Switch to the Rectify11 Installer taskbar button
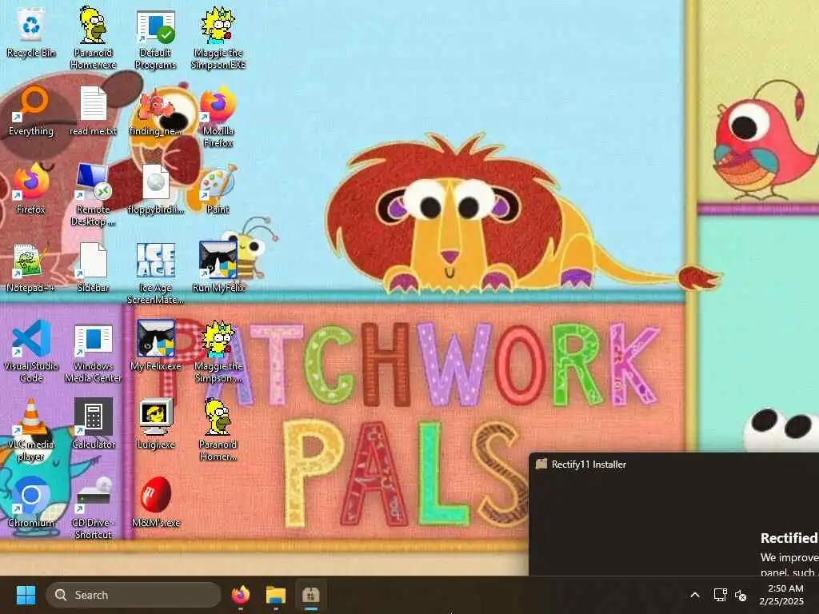This screenshot has height=614, width=819. coord(311,595)
